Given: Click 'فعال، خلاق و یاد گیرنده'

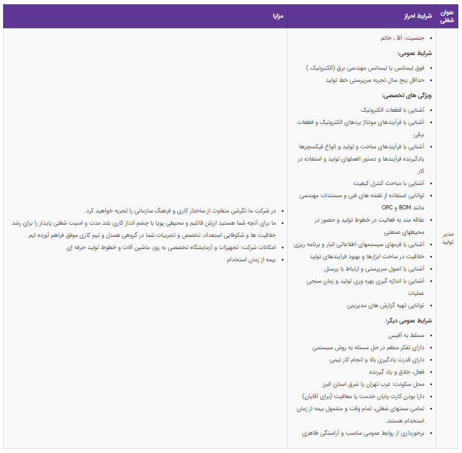Looking at the screenshot, I should (397, 372).
